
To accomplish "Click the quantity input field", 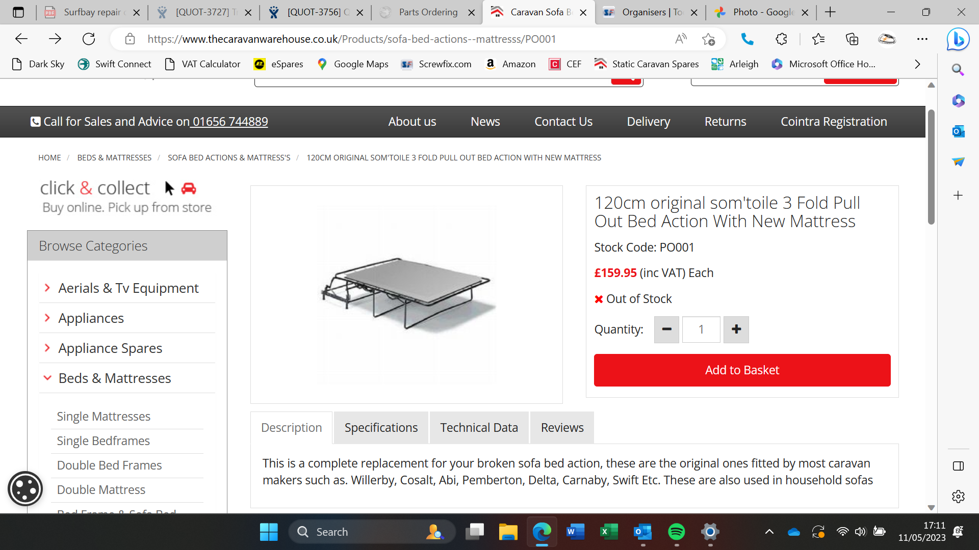I will click(x=701, y=329).
